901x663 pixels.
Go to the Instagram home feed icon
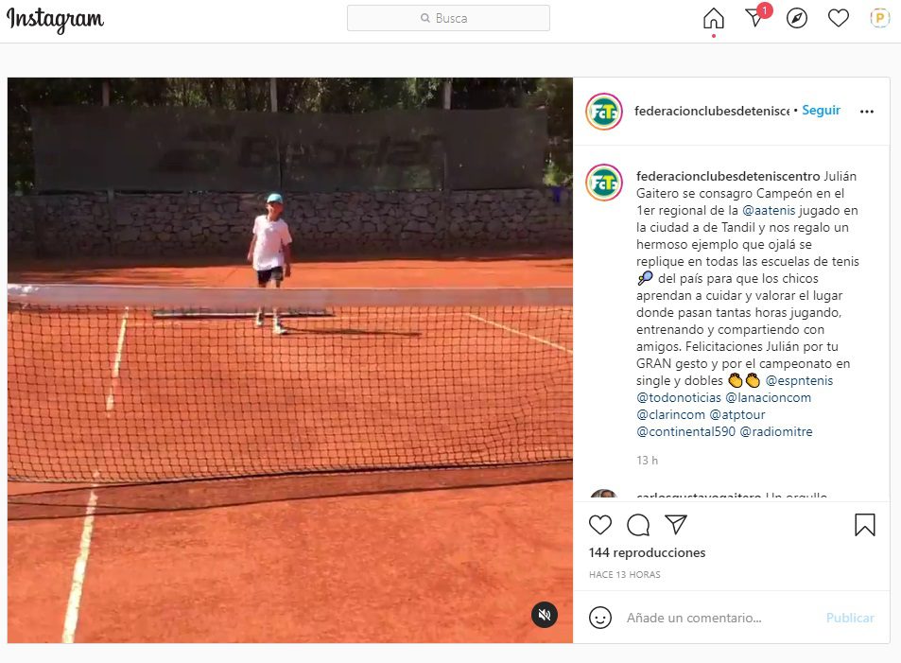713,18
